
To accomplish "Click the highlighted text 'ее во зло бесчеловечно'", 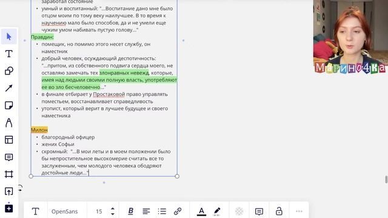I will click(x=71, y=87).
